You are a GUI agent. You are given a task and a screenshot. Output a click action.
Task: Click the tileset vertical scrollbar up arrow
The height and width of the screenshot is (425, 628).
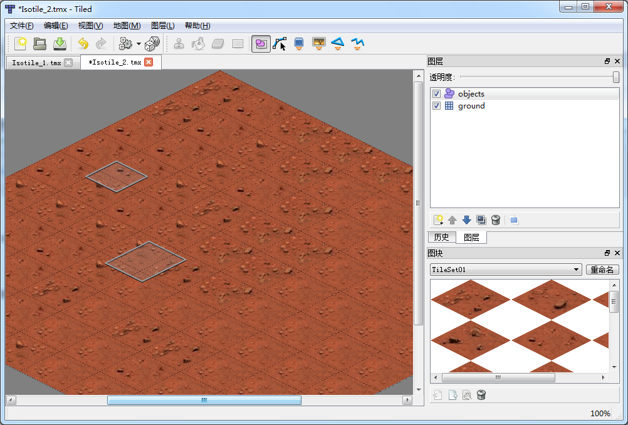tap(614, 285)
